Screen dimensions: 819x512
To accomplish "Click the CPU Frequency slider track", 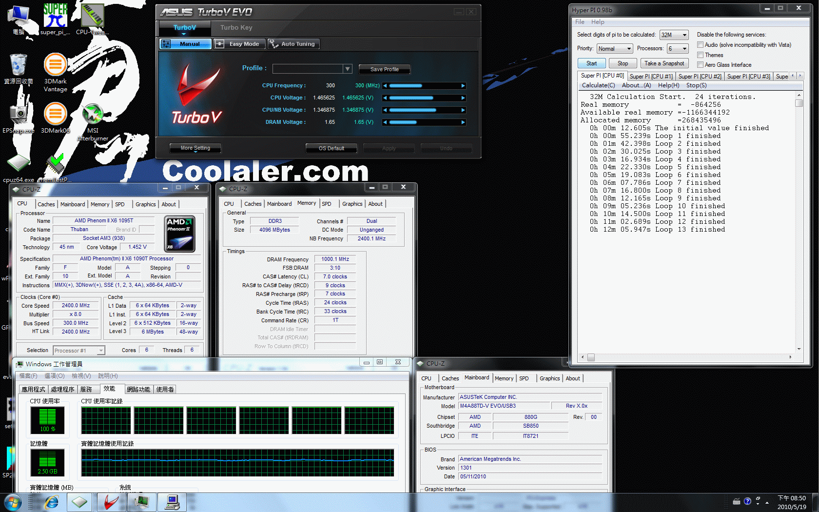I will (x=424, y=86).
